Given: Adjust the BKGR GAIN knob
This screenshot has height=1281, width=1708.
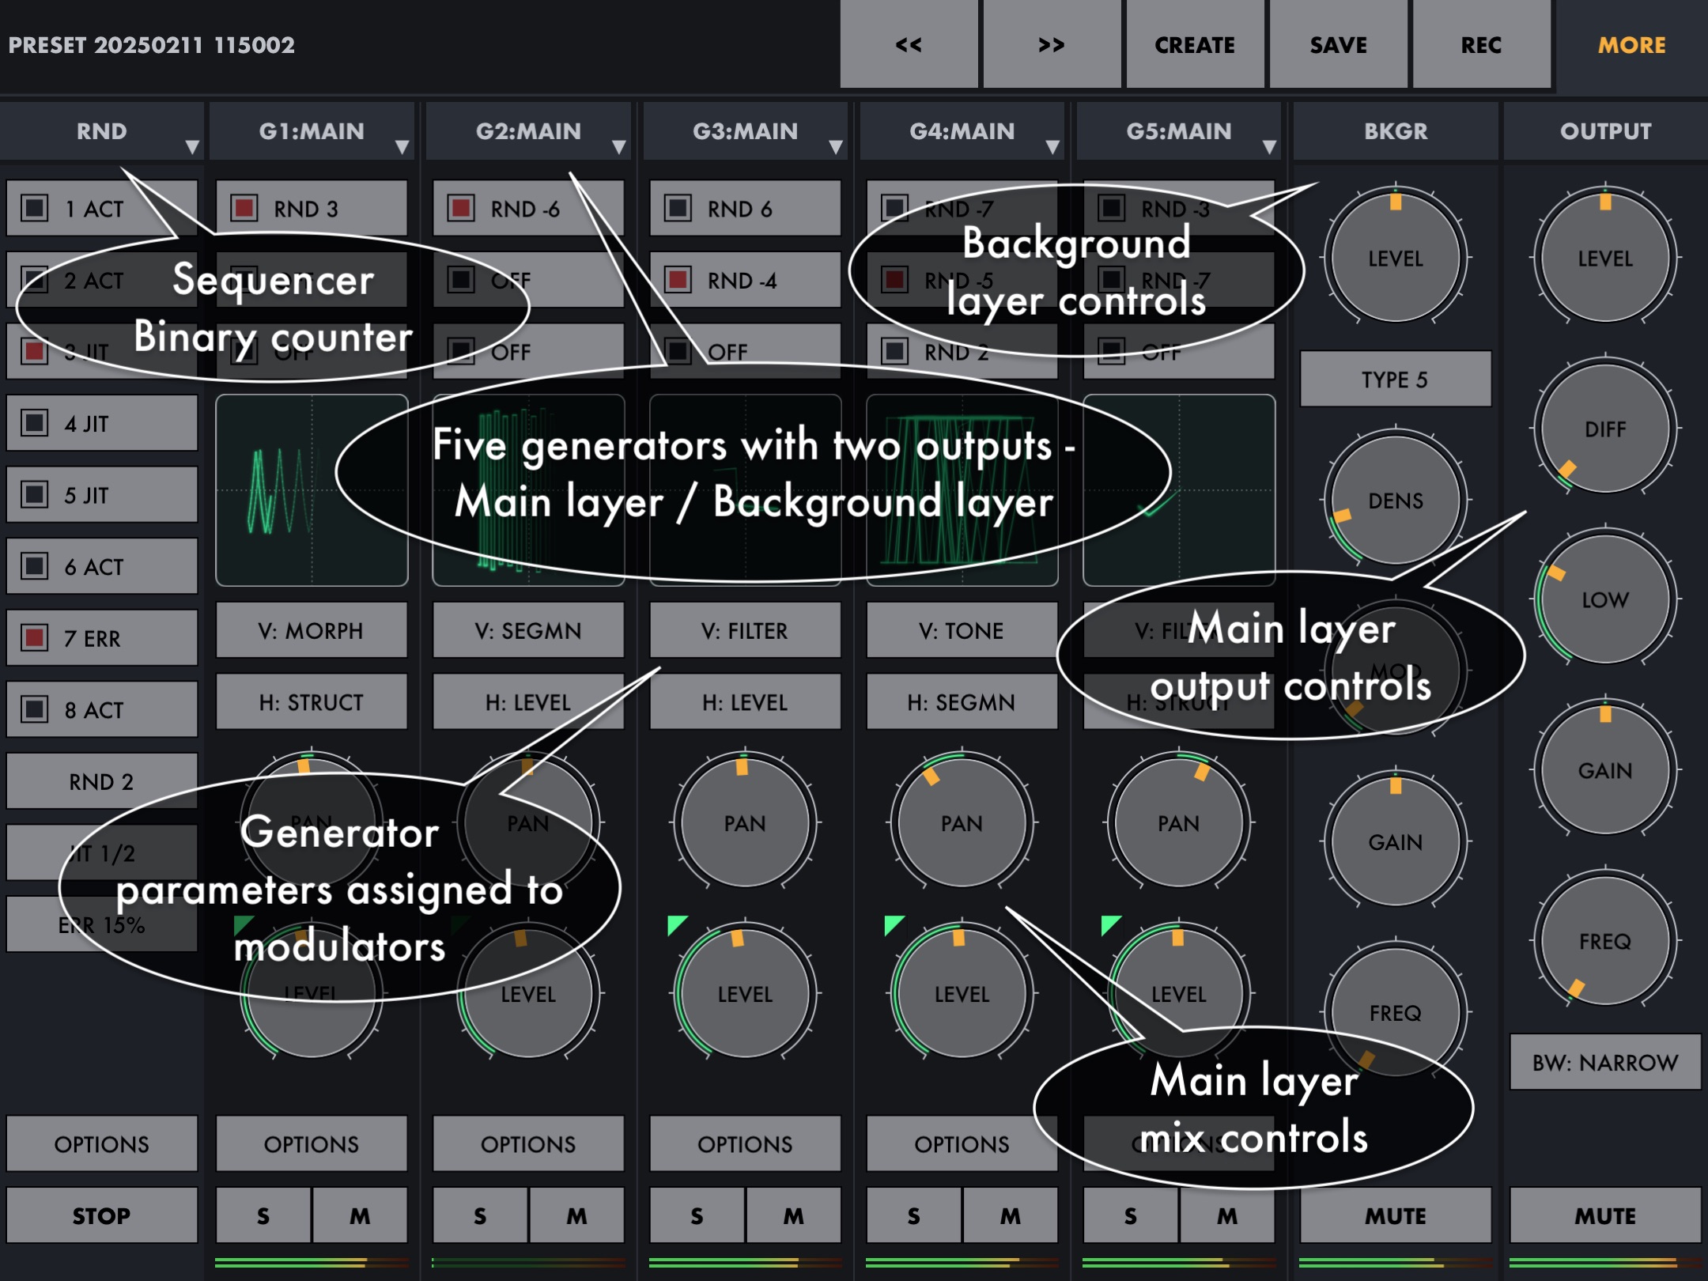Looking at the screenshot, I should coord(1396,841).
